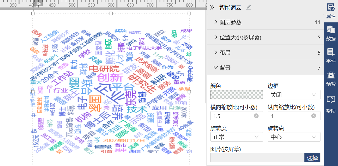
Task: Collapse the panel with the double-arrow icon
Action: point(212,7)
